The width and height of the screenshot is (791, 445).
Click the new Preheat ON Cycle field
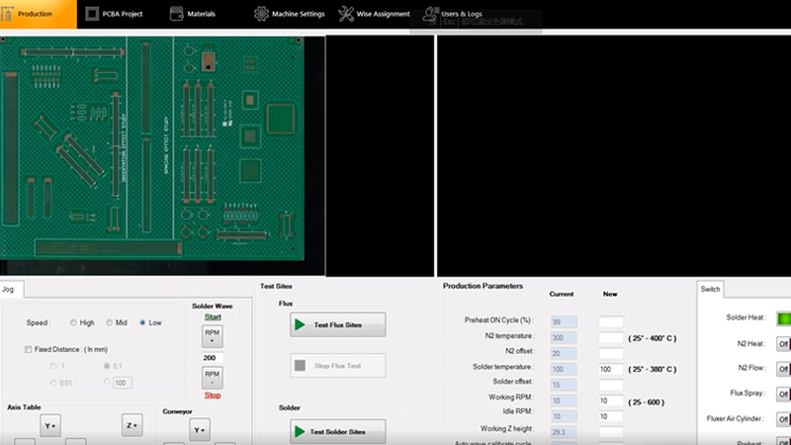pos(610,322)
